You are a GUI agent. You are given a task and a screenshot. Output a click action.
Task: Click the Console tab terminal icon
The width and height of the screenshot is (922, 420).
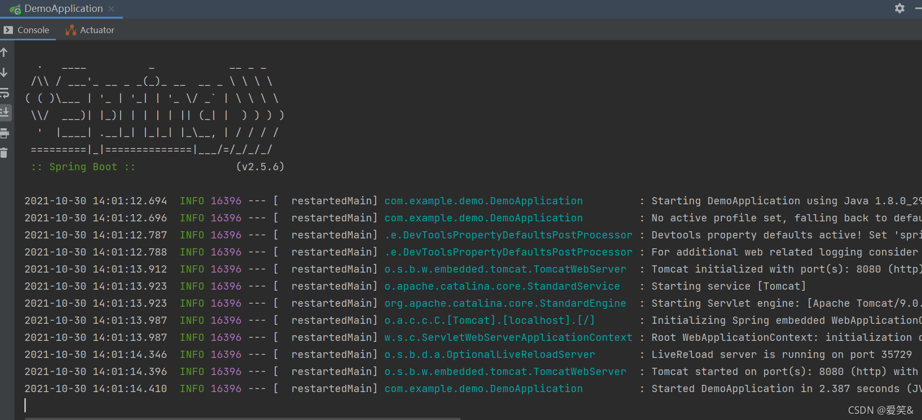8,30
